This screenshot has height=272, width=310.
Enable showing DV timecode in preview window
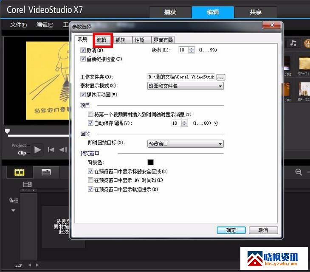90,180
